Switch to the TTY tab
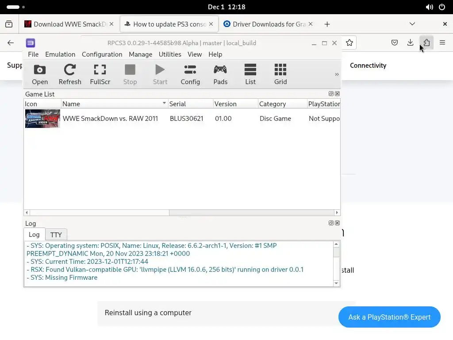This screenshot has width=453, height=340. [x=56, y=235]
